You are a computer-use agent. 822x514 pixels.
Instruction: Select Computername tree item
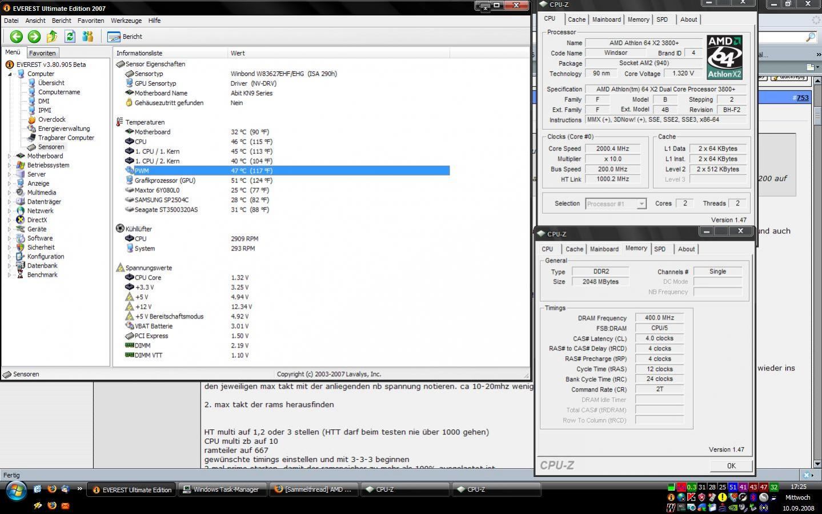(x=59, y=92)
